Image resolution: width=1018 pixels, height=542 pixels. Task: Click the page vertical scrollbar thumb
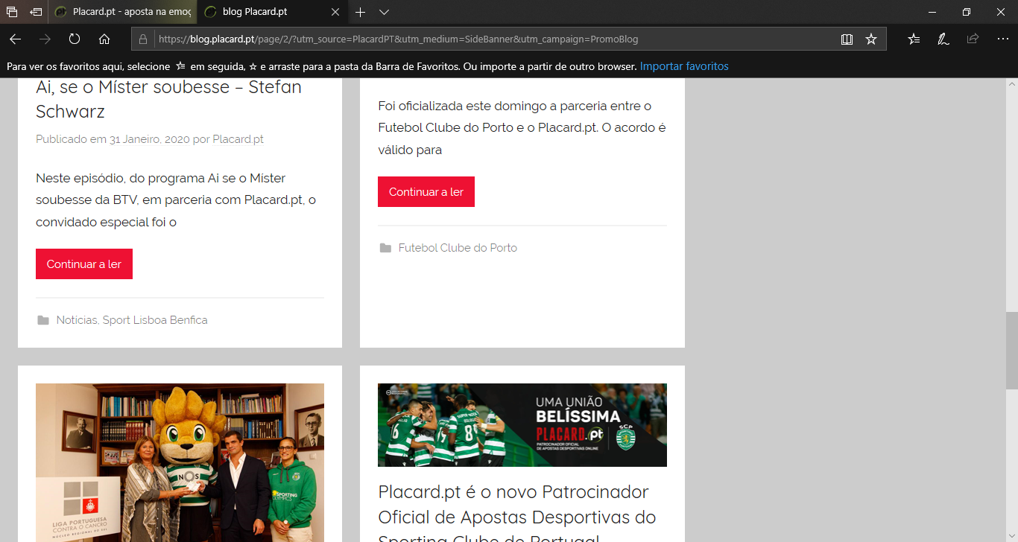point(1011,351)
